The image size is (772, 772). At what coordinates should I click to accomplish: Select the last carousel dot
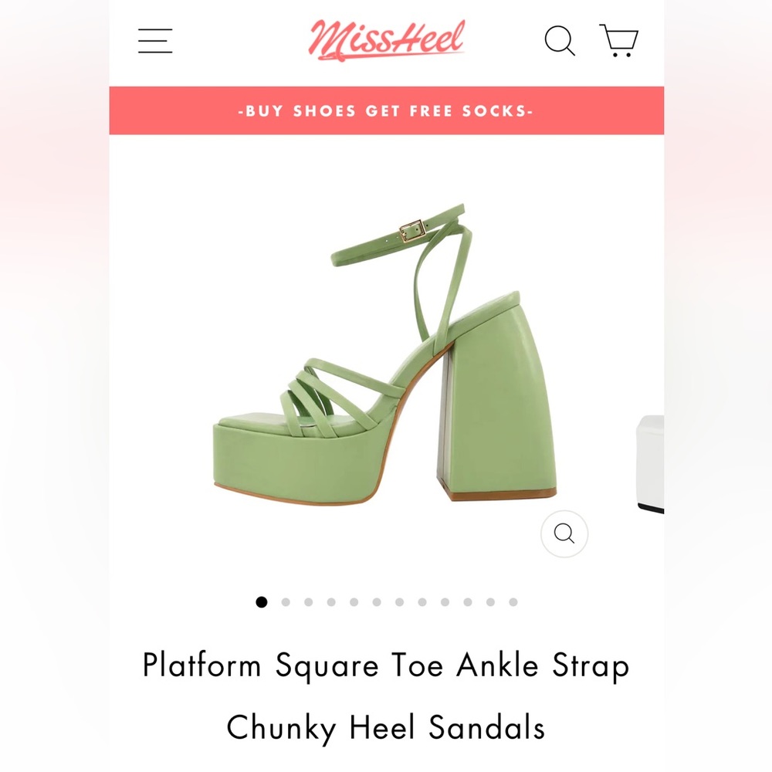tap(513, 602)
